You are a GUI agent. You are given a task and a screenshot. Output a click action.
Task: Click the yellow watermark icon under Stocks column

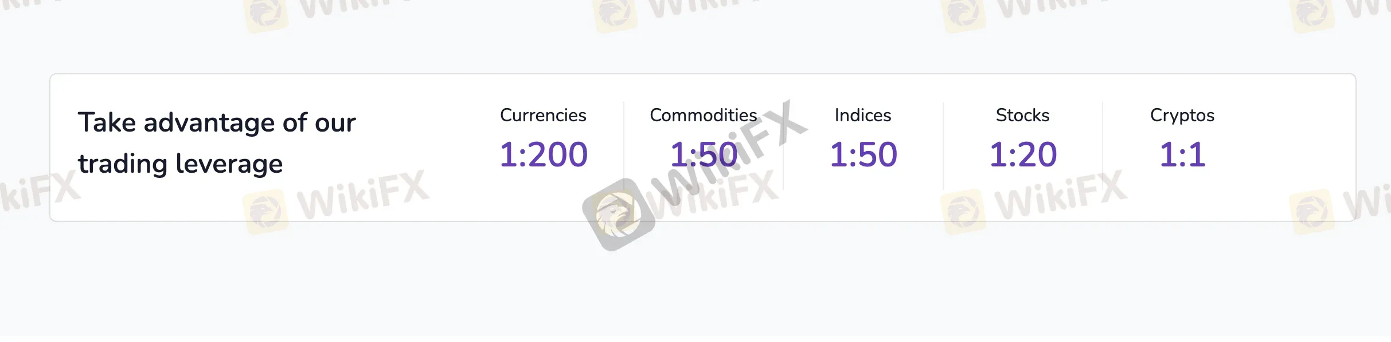click(x=963, y=212)
